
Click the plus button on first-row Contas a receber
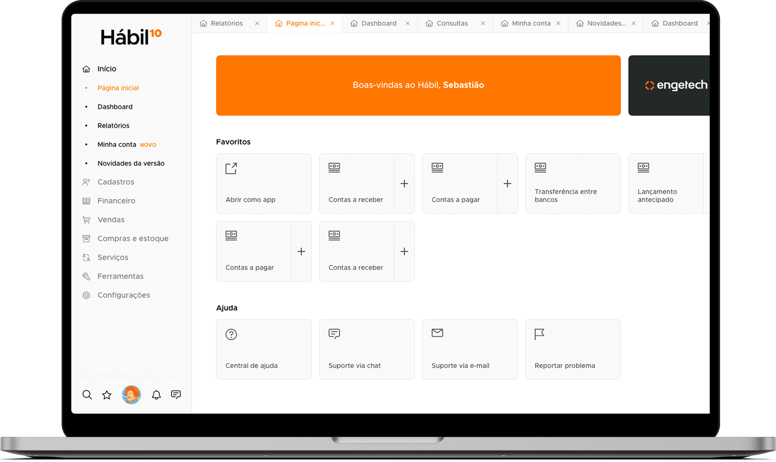click(404, 184)
